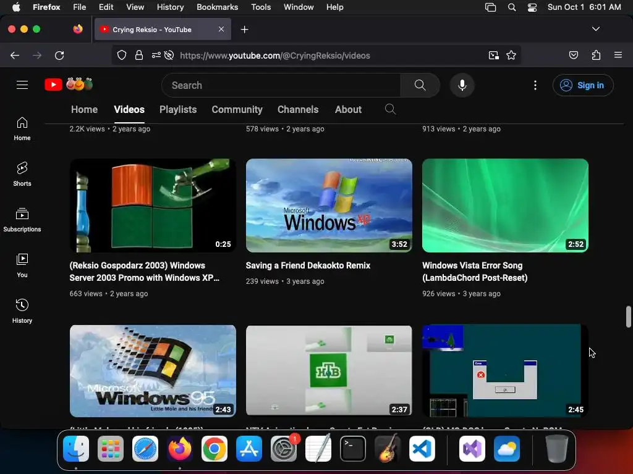Save page to Pocket
The height and width of the screenshot is (474, 633).
[x=574, y=55]
